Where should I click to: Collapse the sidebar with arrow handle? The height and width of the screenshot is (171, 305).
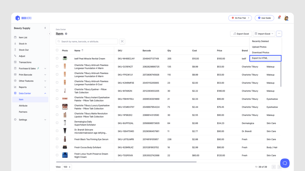(50, 34)
